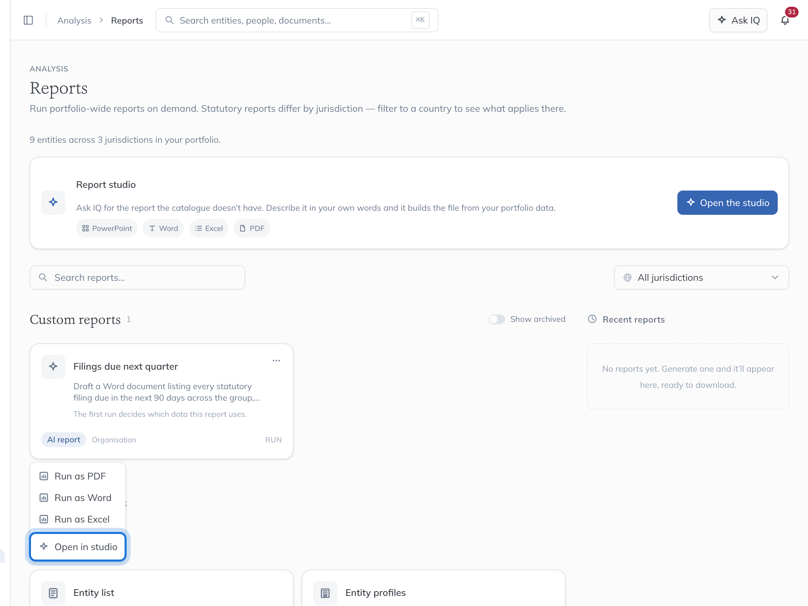Go to Analysis breadcrumb
808x606 pixels.
74,21
